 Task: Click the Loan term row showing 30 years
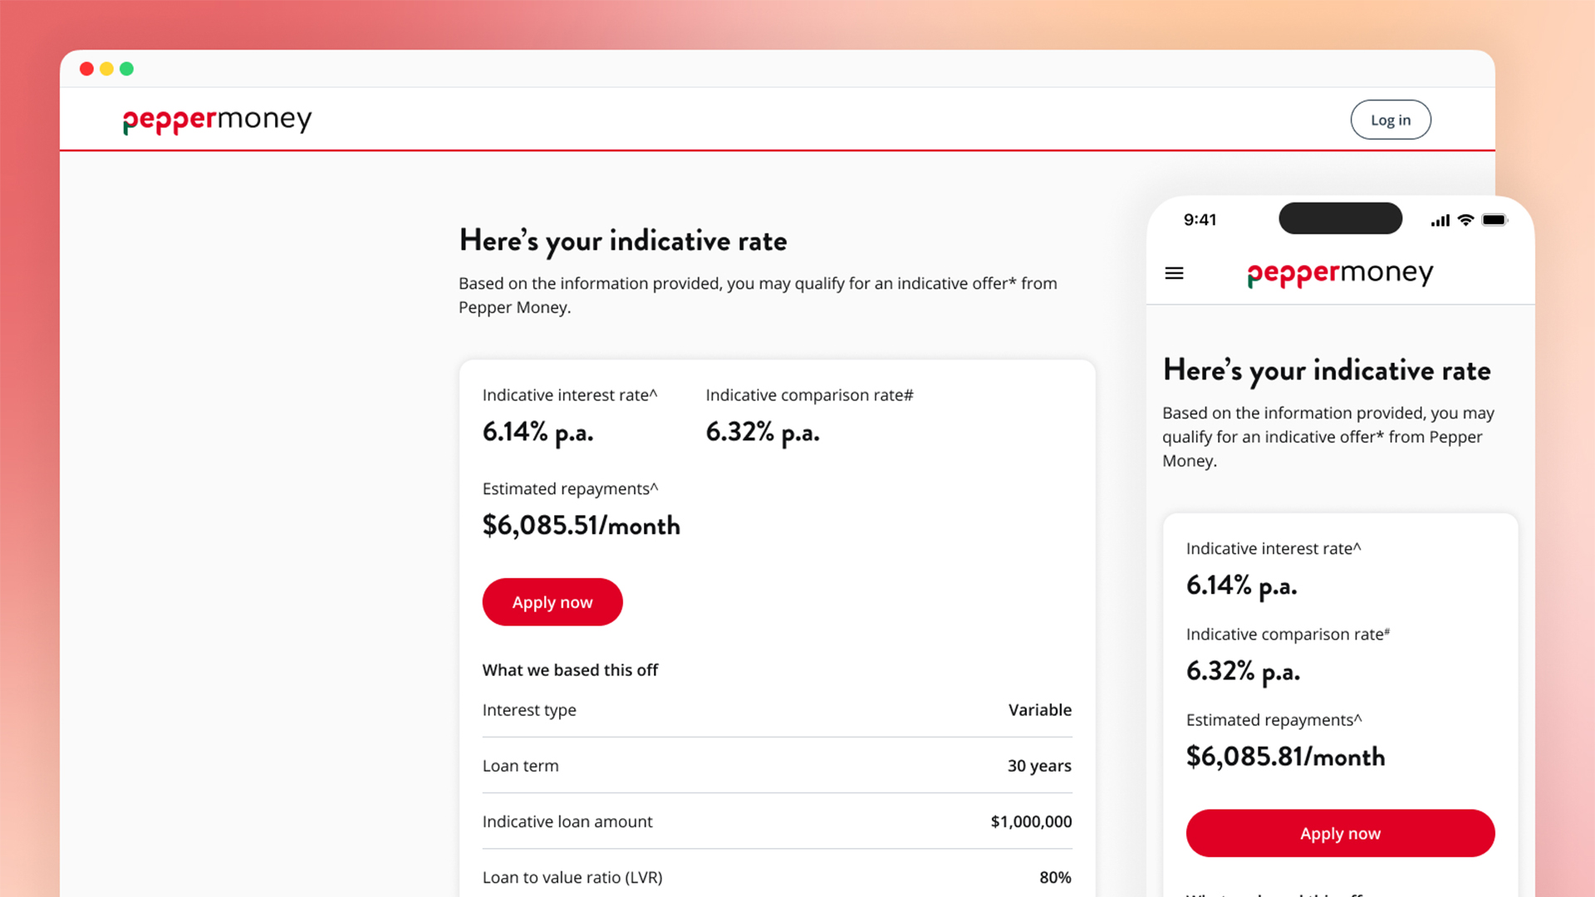(x=777, y=766)
